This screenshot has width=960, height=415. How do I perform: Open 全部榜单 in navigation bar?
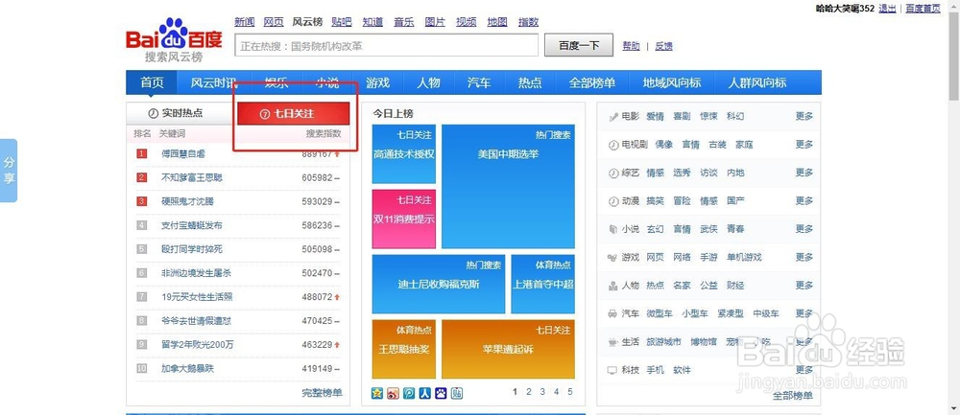point(592,82)
